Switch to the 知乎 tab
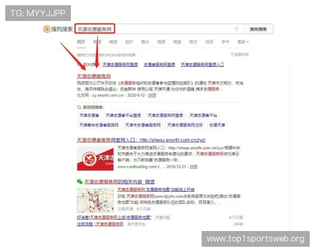This screenshot has width=315, height=252. pyautogui.click(x=129, y=42)
